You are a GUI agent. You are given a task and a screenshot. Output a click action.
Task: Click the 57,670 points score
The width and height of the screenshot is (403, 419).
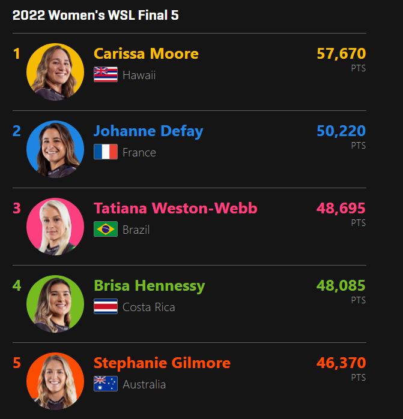pos(341,54)
